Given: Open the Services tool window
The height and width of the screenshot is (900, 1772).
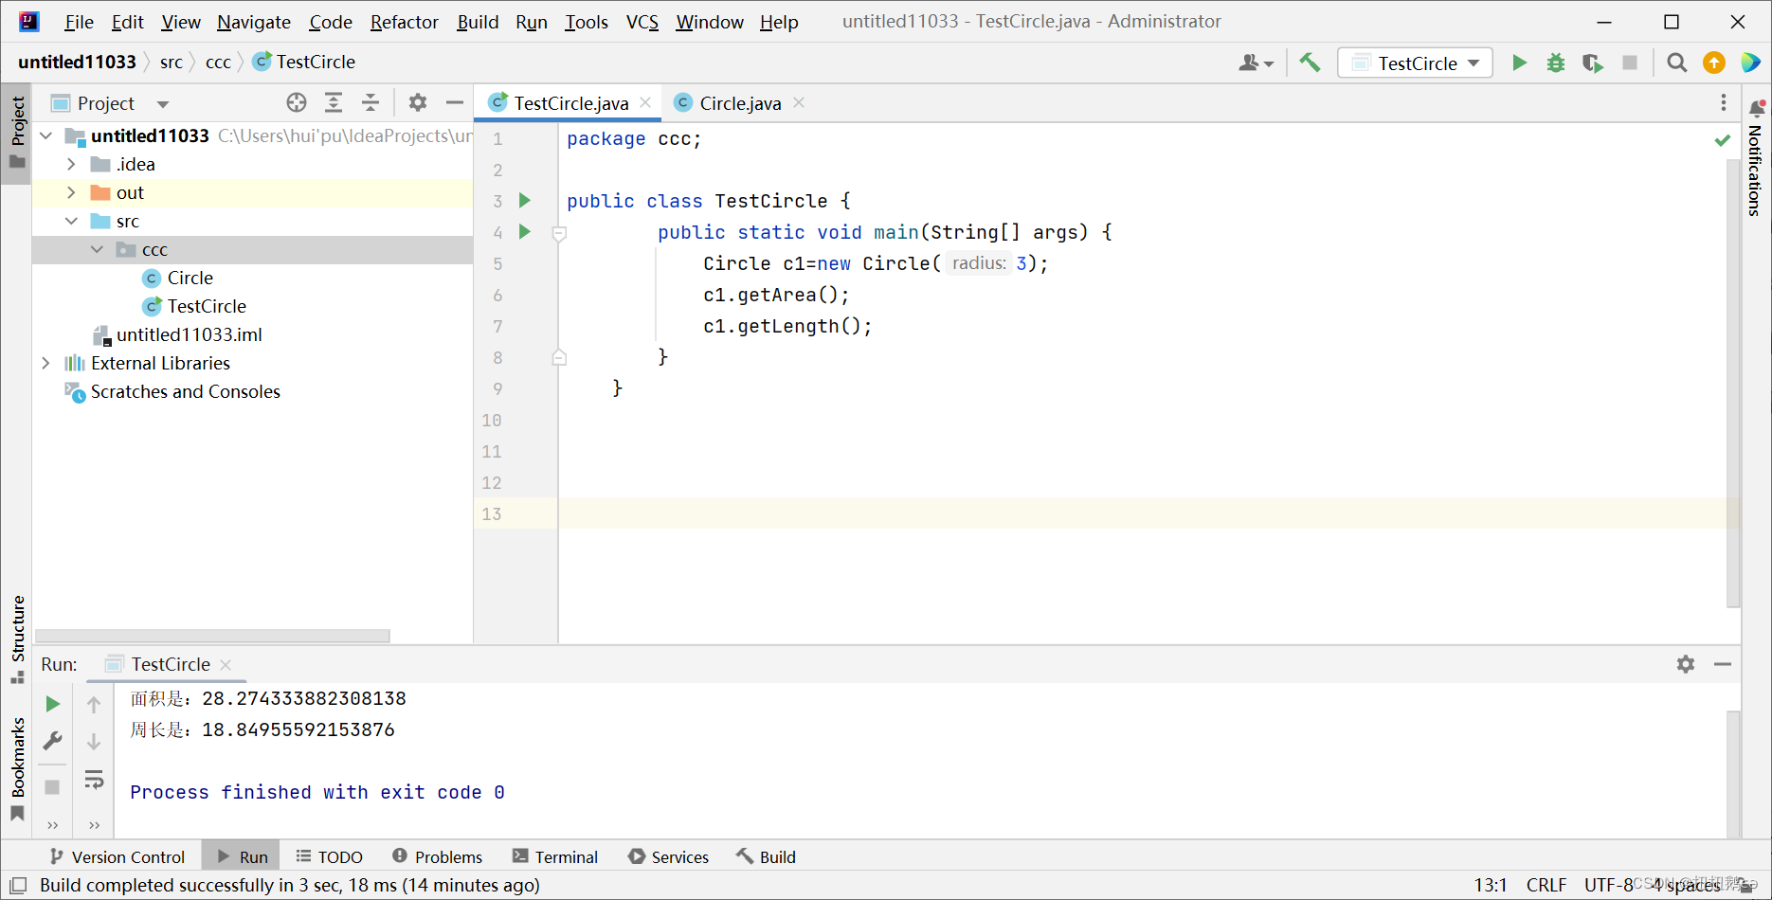Looking at the screenshot, I should click(x=668, y=856).
